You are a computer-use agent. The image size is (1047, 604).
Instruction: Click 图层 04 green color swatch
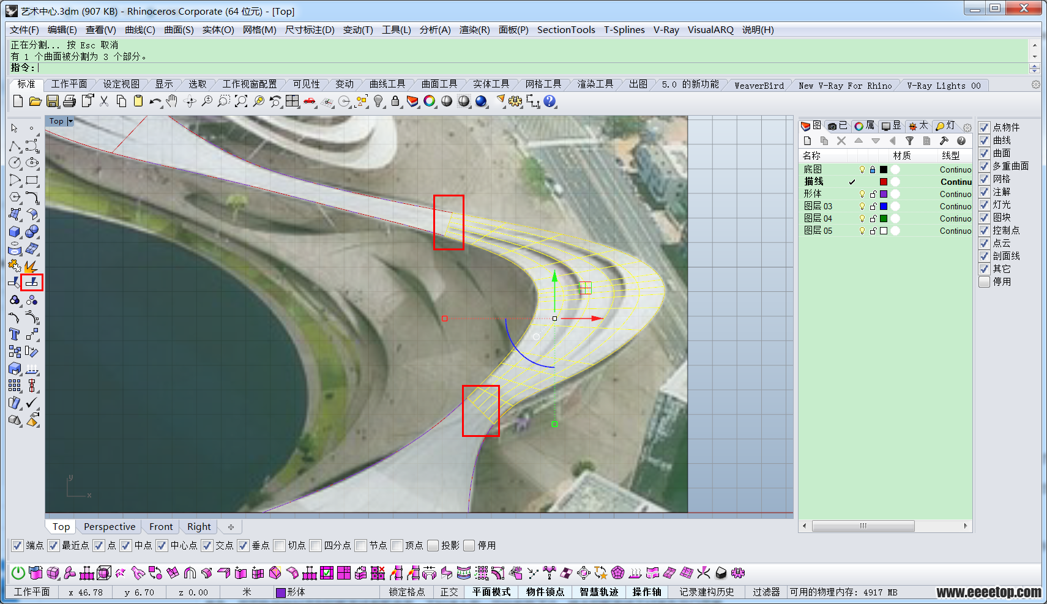coord(884,218)
